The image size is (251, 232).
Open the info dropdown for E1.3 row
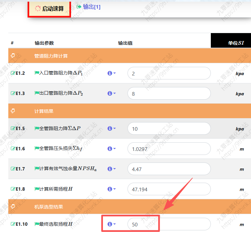[x=112, y=93]
